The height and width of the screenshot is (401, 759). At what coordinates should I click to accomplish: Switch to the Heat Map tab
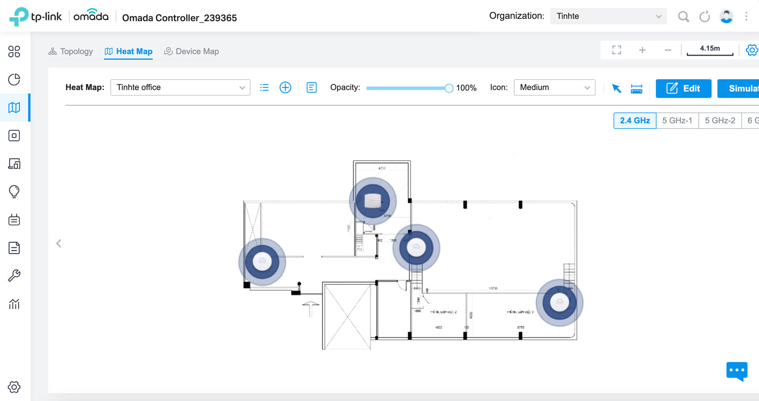pos(128,52)
